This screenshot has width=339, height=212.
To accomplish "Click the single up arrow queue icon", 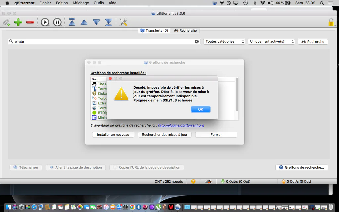I will point(84,22).
